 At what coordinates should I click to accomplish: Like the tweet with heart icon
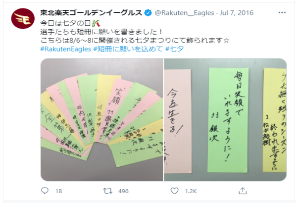point(174,191)
